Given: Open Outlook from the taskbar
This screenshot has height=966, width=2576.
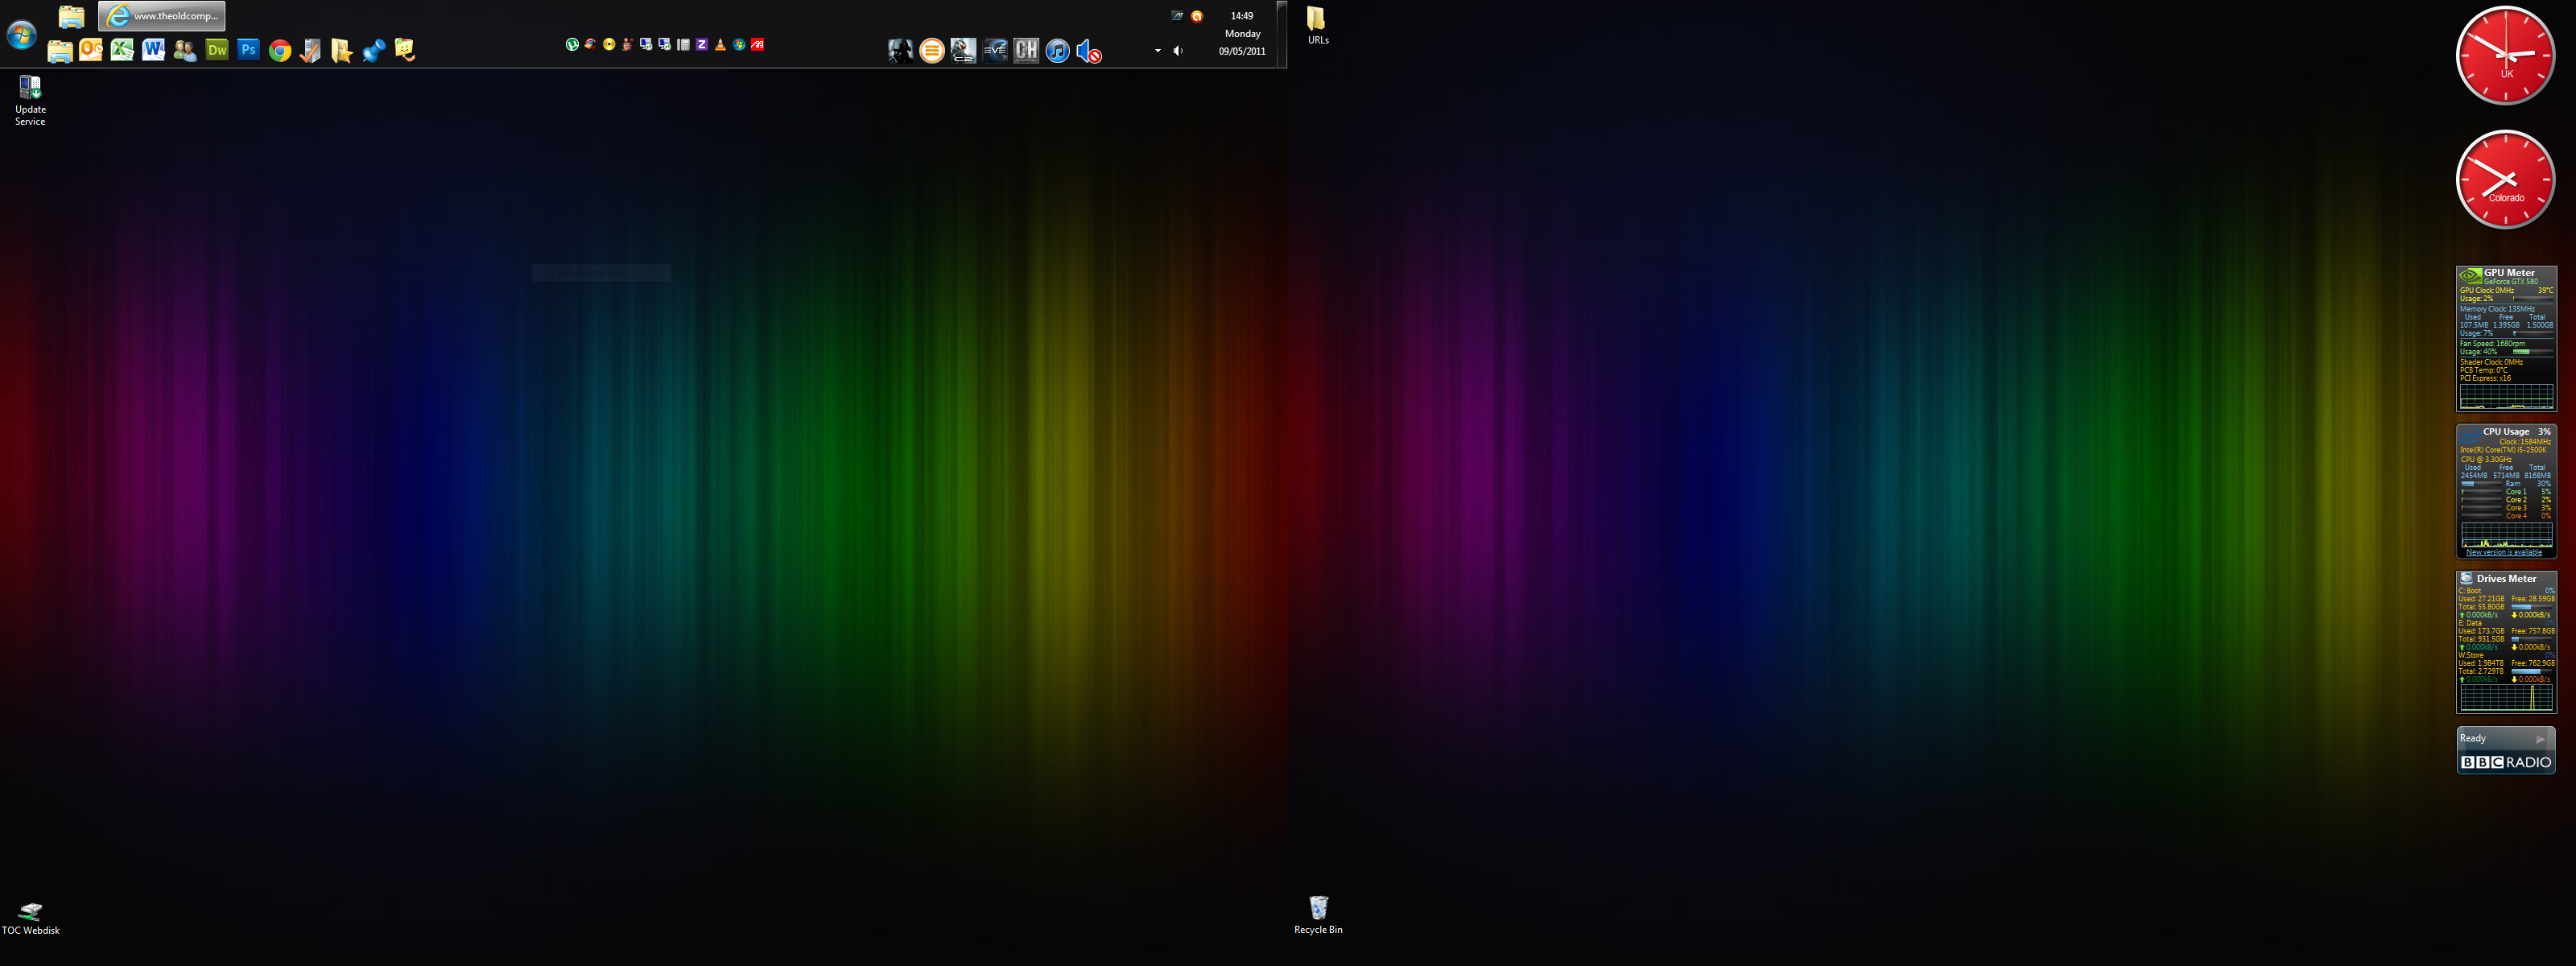Looking at the screenshot, I should 91,50.
